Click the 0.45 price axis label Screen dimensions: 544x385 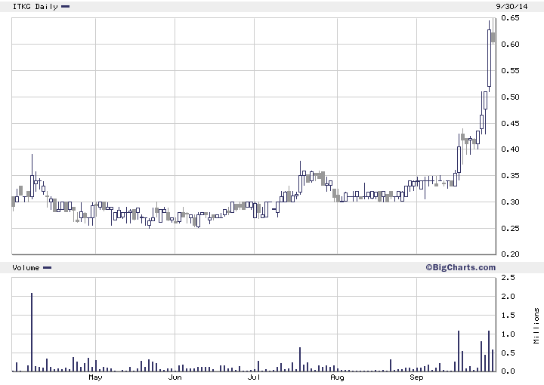510,123
